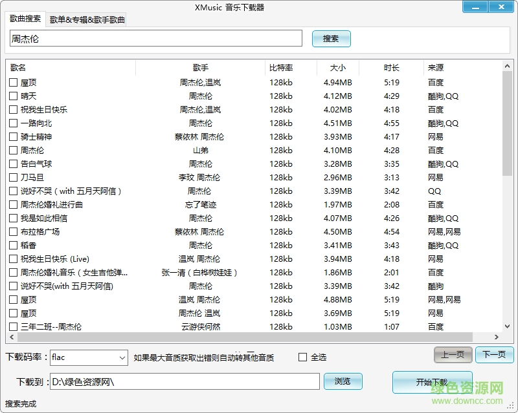The width and height of the screenshot is (518, 413).
Task: Check the 告白气球 track for download
Action: [12, 164]
